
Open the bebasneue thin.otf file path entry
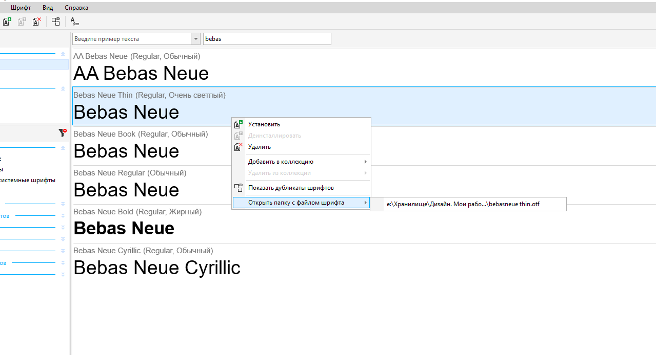(x=468, y=204)
